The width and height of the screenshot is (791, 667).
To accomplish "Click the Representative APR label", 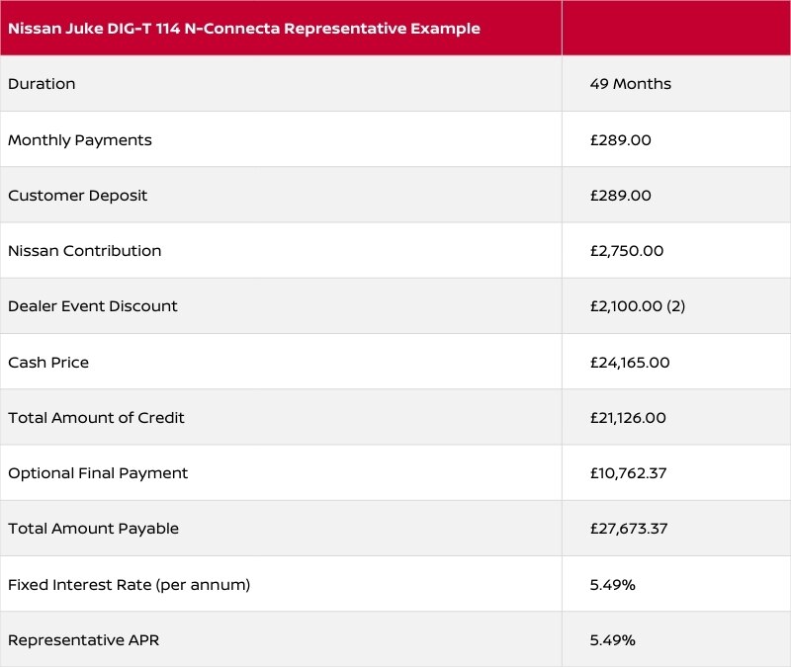I will [83, 640].
